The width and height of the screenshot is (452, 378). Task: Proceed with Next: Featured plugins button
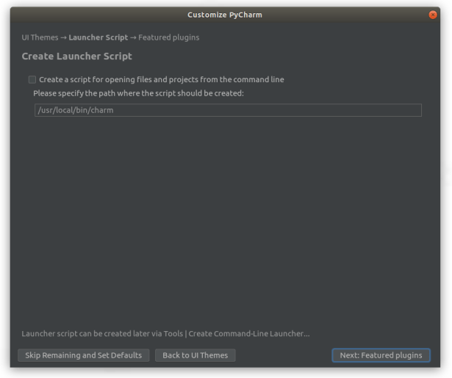pos(380,355)
